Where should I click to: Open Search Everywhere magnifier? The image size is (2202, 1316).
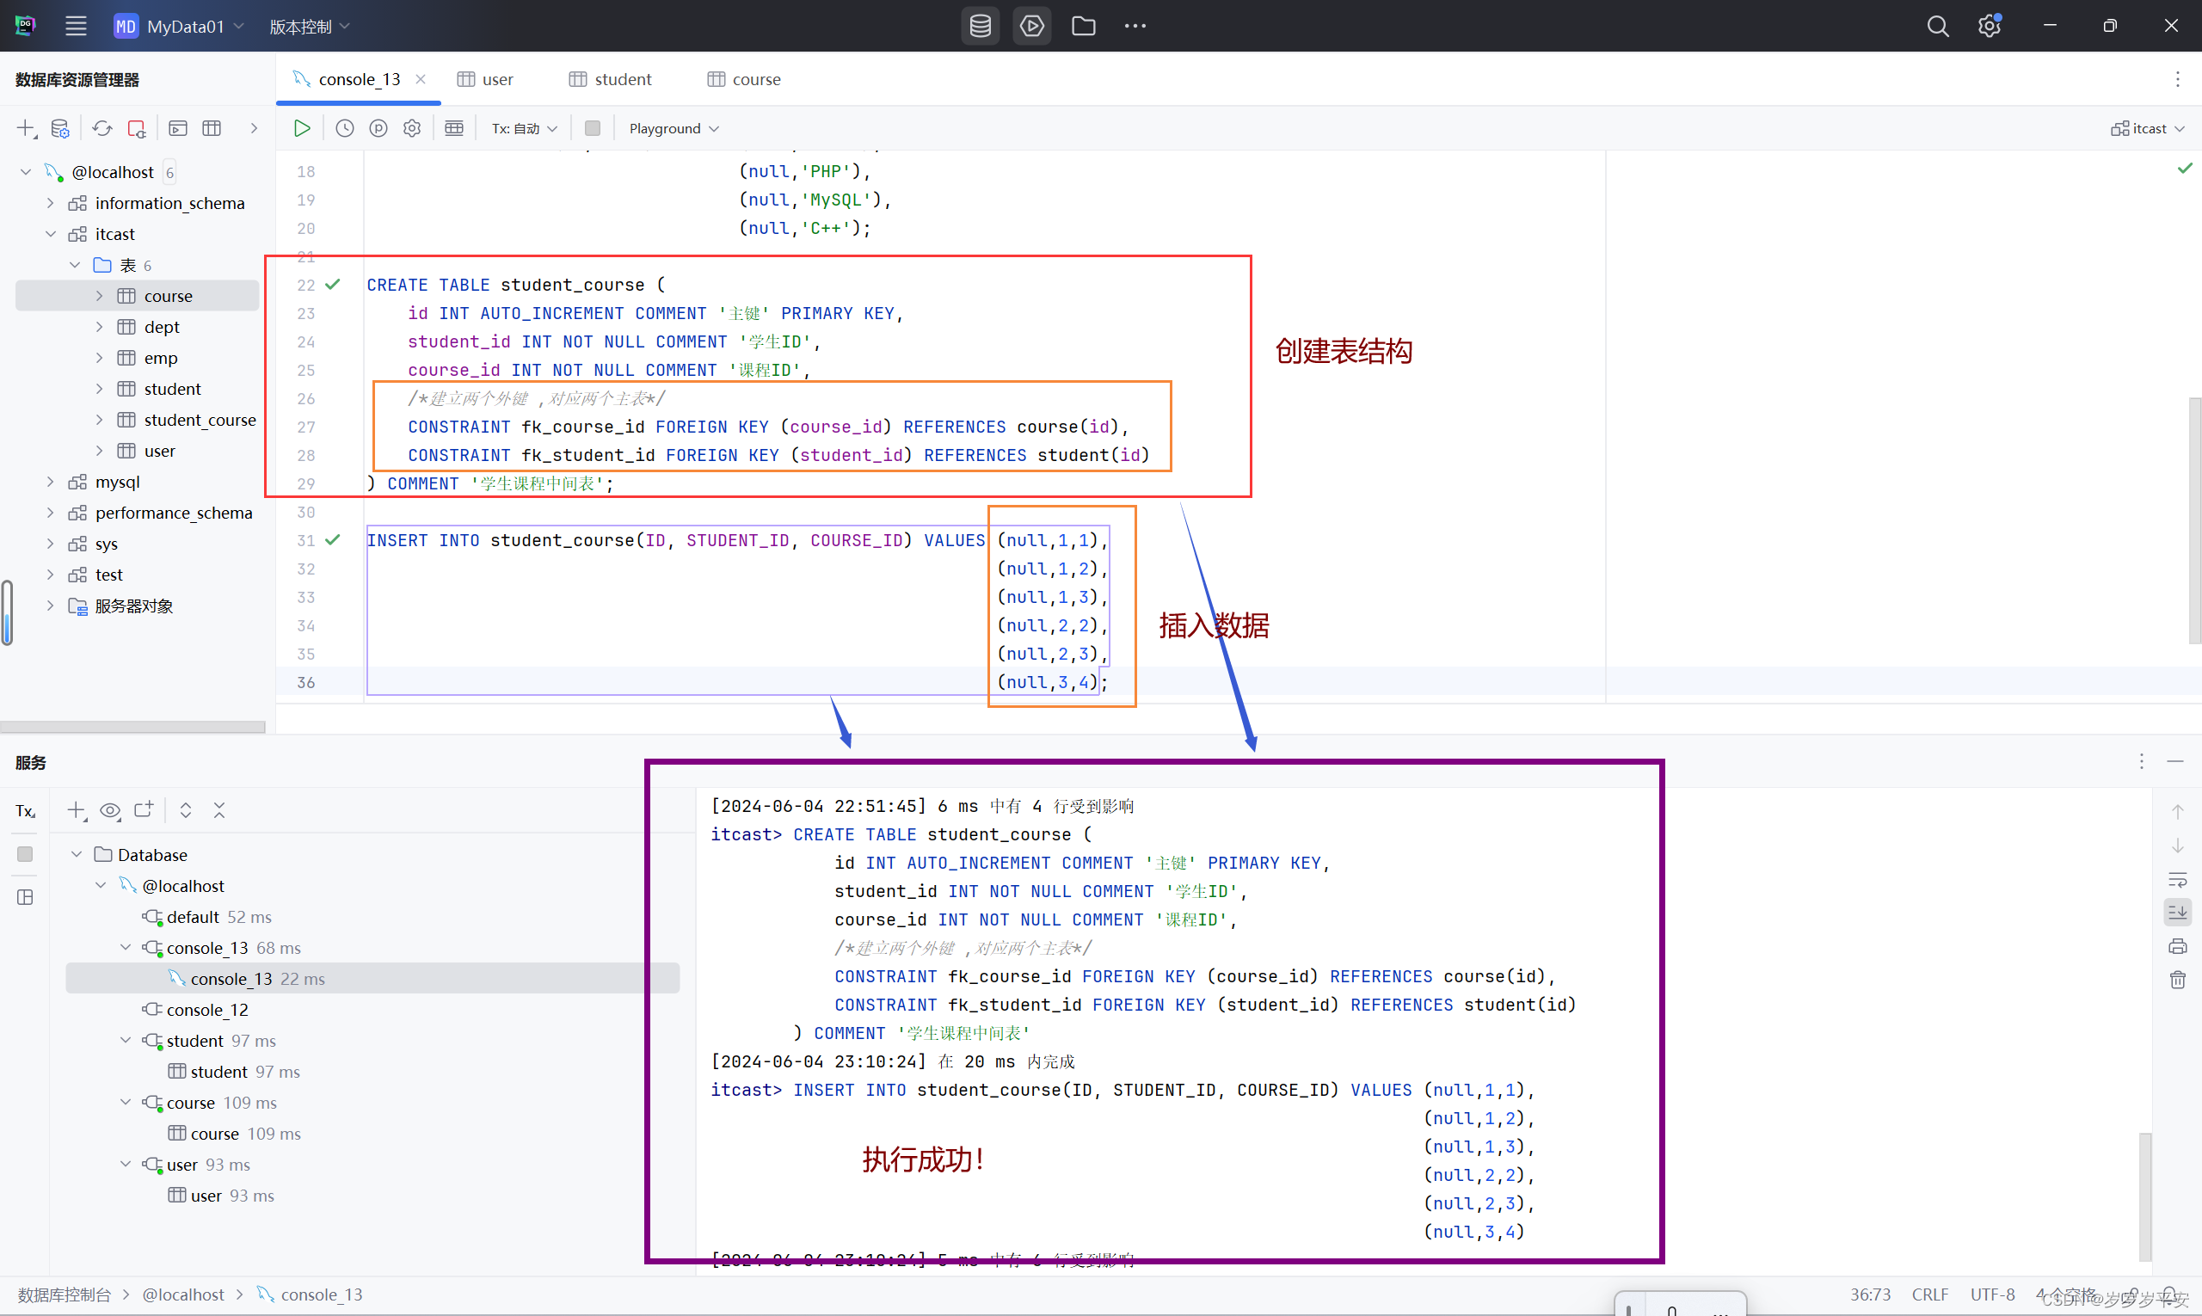click(x=1938, y=26)
